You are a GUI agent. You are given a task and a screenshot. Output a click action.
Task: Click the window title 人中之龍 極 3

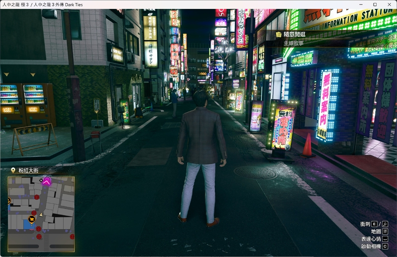click(16, 4)
